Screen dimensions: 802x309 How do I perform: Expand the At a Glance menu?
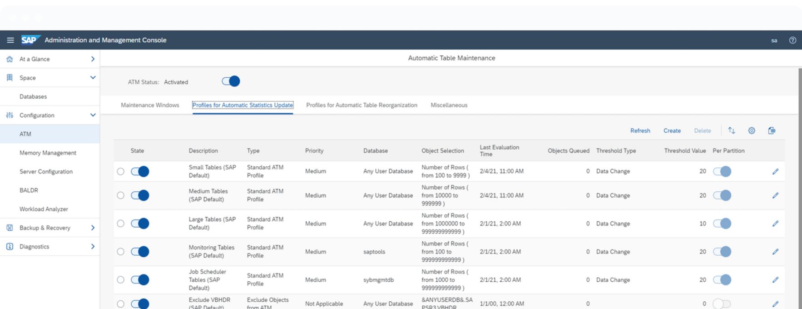pyautogui.click(x=93, y=59)
